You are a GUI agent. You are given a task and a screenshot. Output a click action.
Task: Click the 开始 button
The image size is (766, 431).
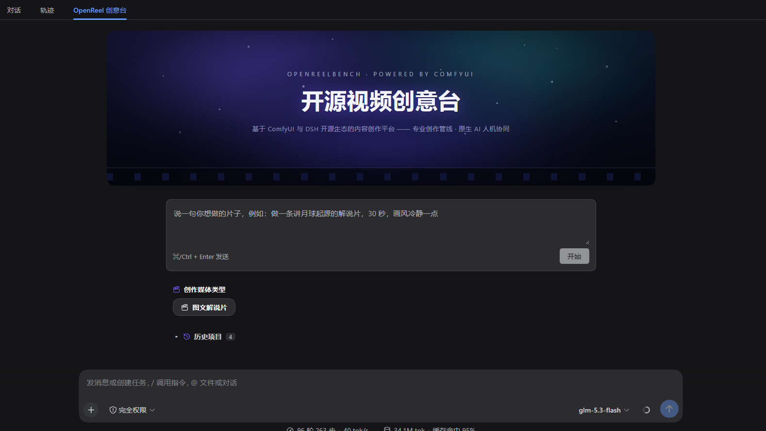pos(574,256)
